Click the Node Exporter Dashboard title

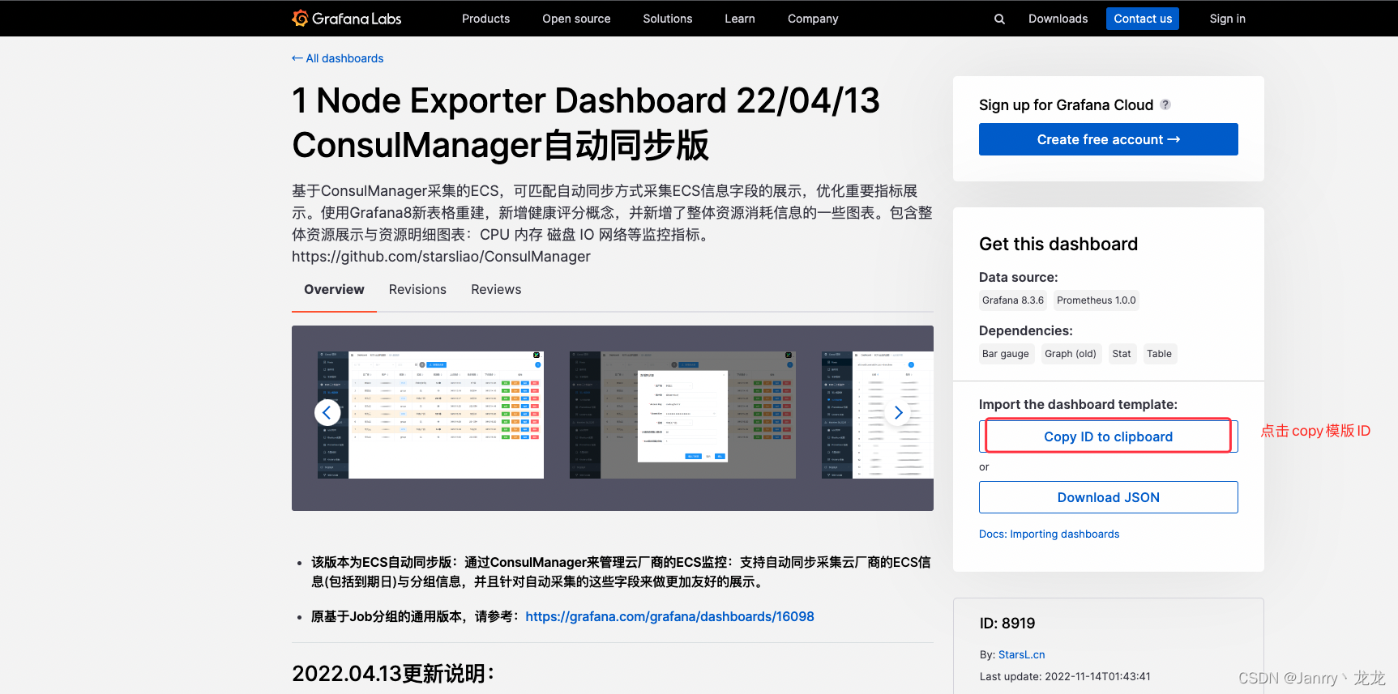click(585, 123)
